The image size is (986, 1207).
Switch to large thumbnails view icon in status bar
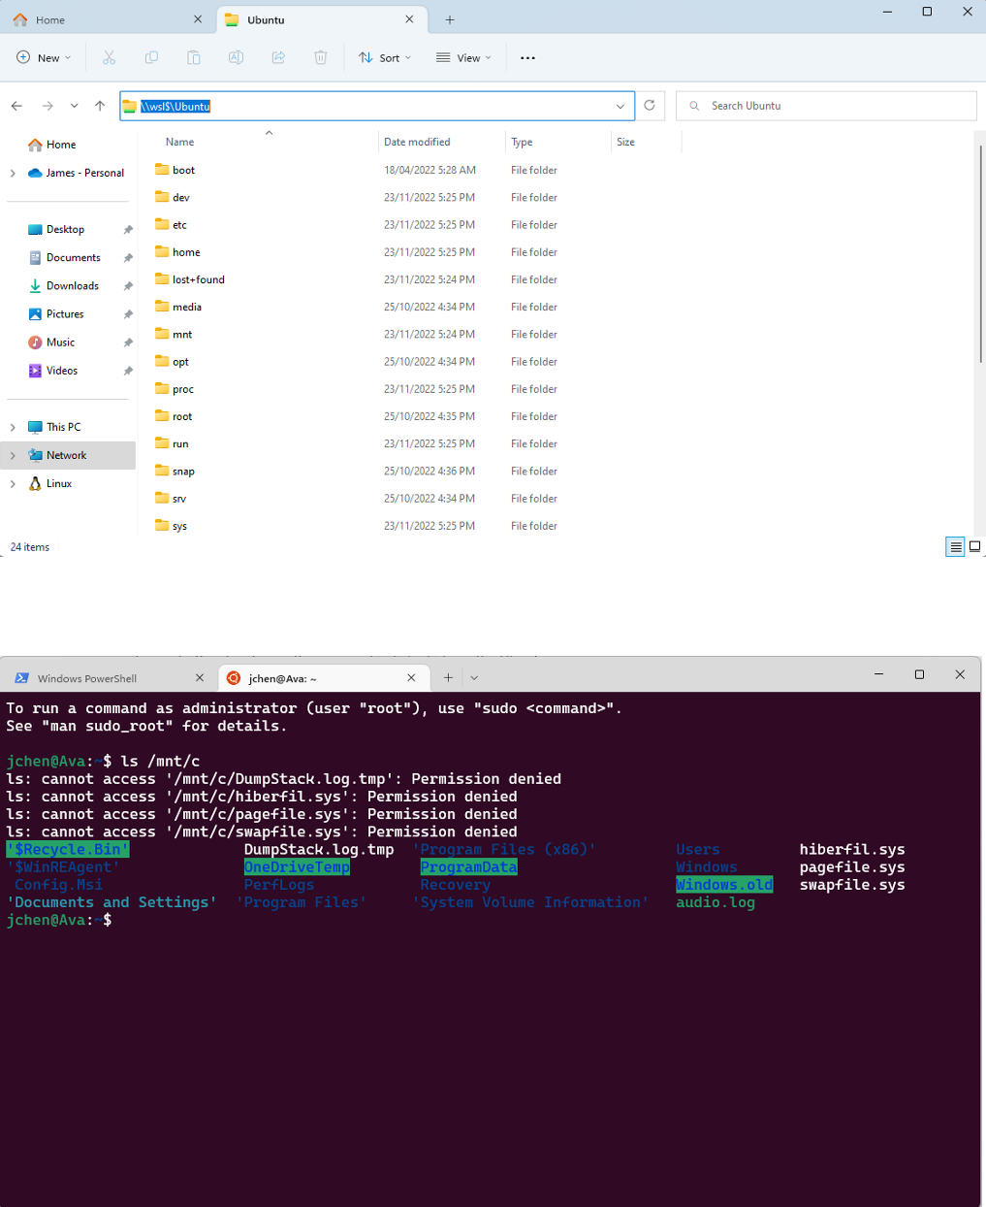[975, 547]
